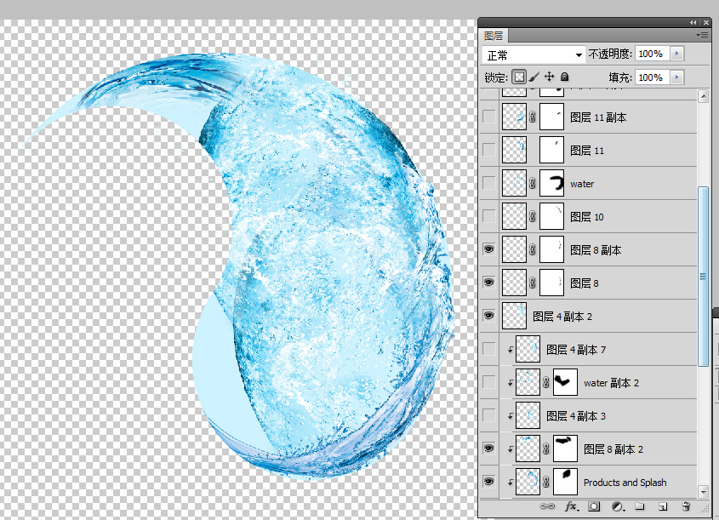Open the blend mode dropdown showing 正常
Viewport: 719px width, 520px height.
click(534, 55)
